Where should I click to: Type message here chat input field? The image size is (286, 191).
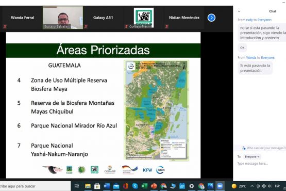pos(261,164)
